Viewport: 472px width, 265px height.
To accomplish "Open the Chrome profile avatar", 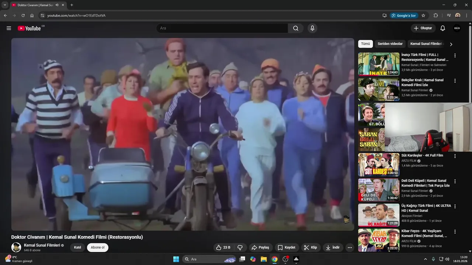I will 458,15.
